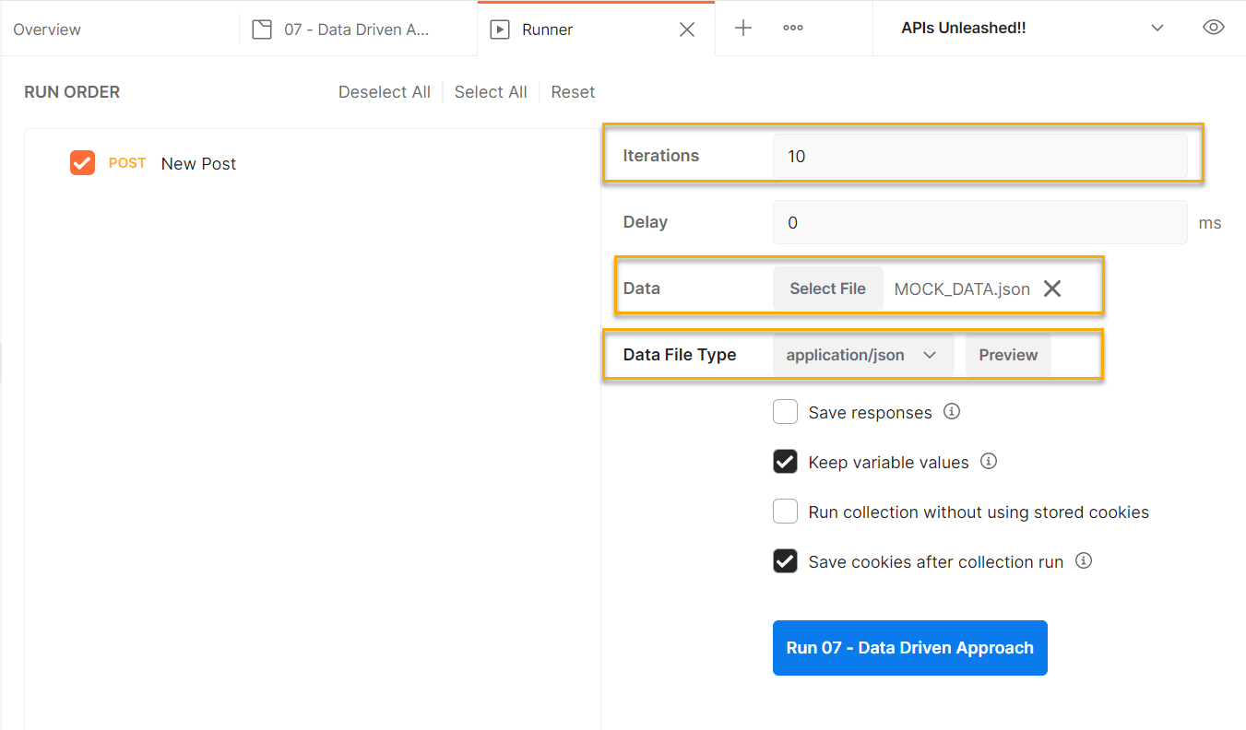The image size is (1246, 730).
Task: Click the MOCK_DATA.json file name
Action: pyautogui.click(x=962, y=289)
